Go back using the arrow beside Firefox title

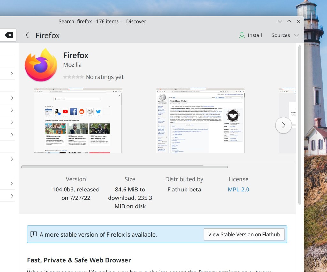[x=27, y=35]
